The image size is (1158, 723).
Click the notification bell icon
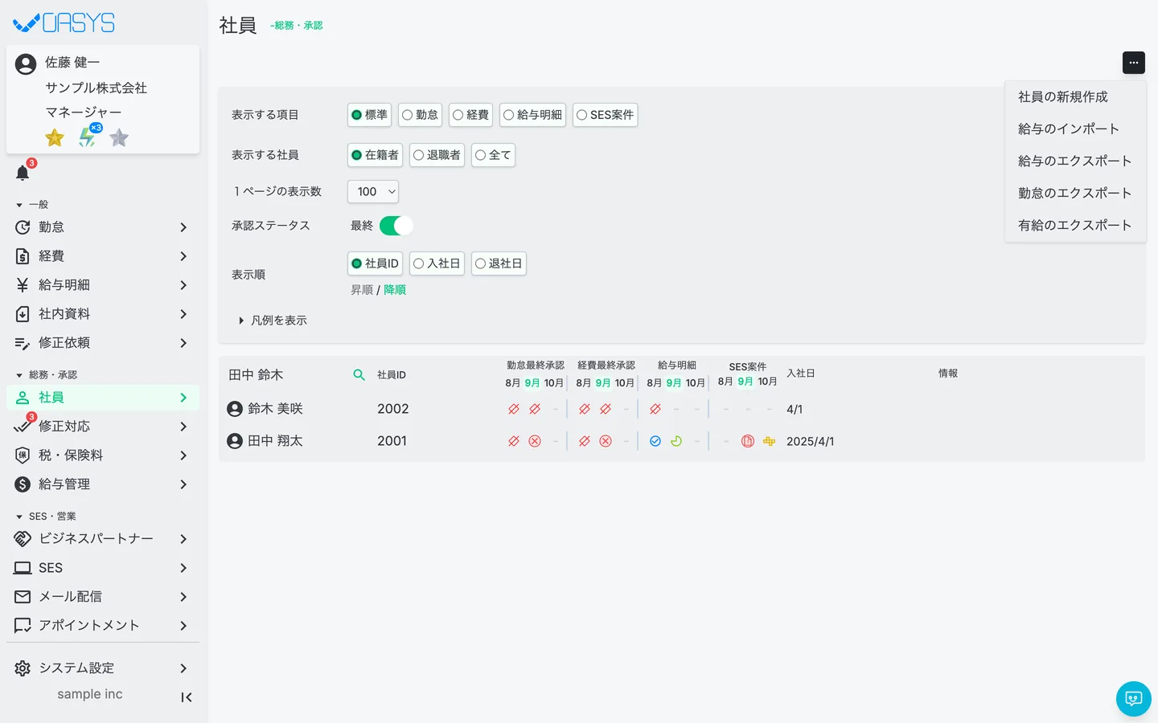(23, 173)
